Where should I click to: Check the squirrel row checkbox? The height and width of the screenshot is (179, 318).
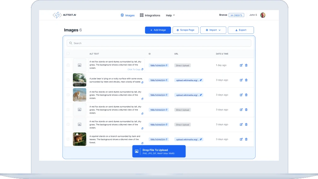pos(68,139)
